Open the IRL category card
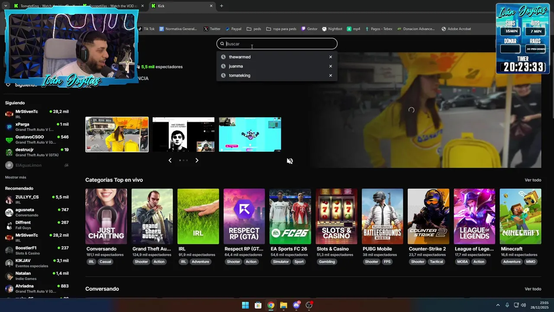The height and width of the screenshot is (312, 554). [198, 216]
